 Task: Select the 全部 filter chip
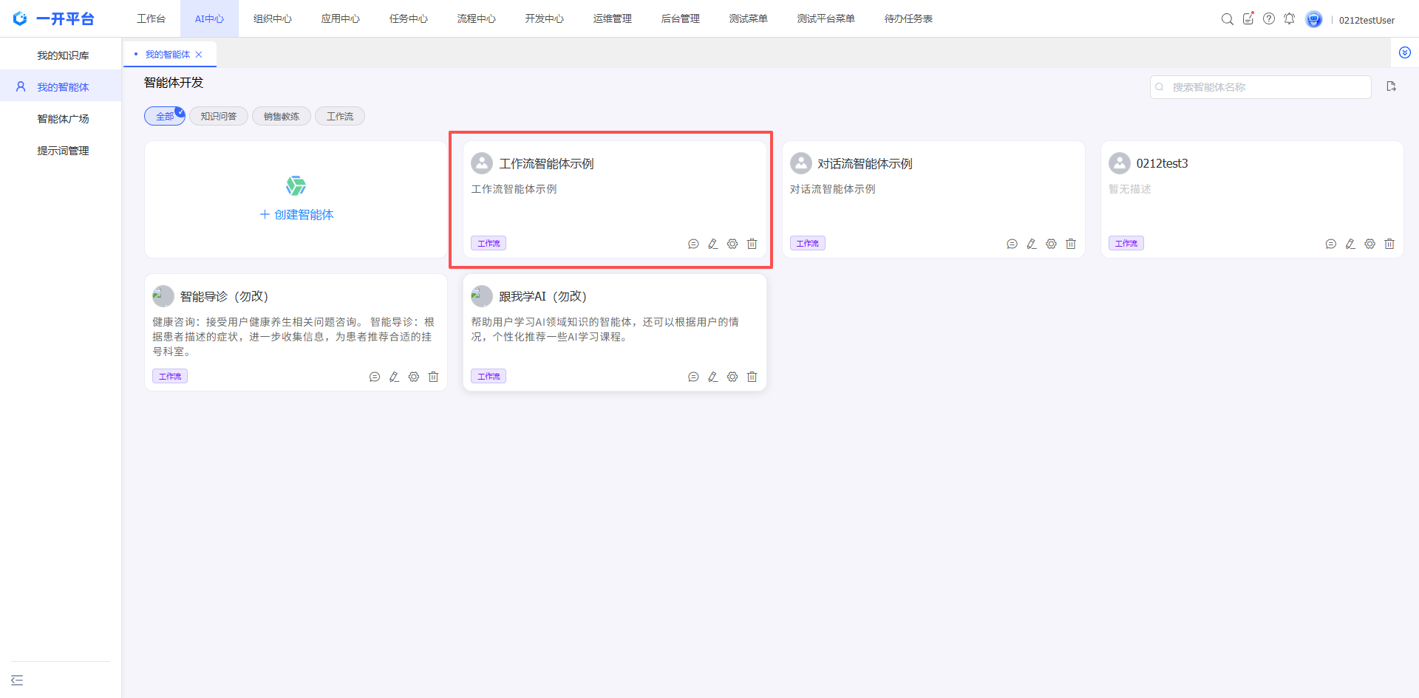coord(164,117)
